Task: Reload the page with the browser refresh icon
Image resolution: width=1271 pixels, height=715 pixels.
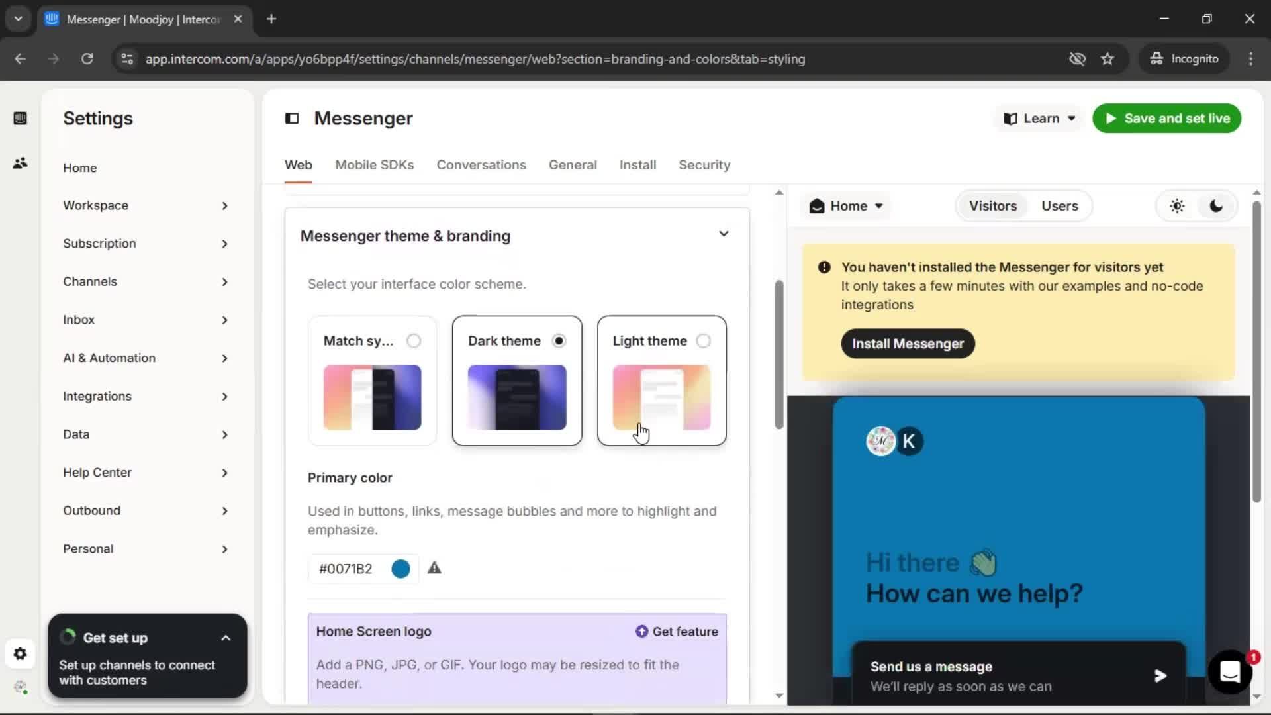Action: (x=87, y=59)
